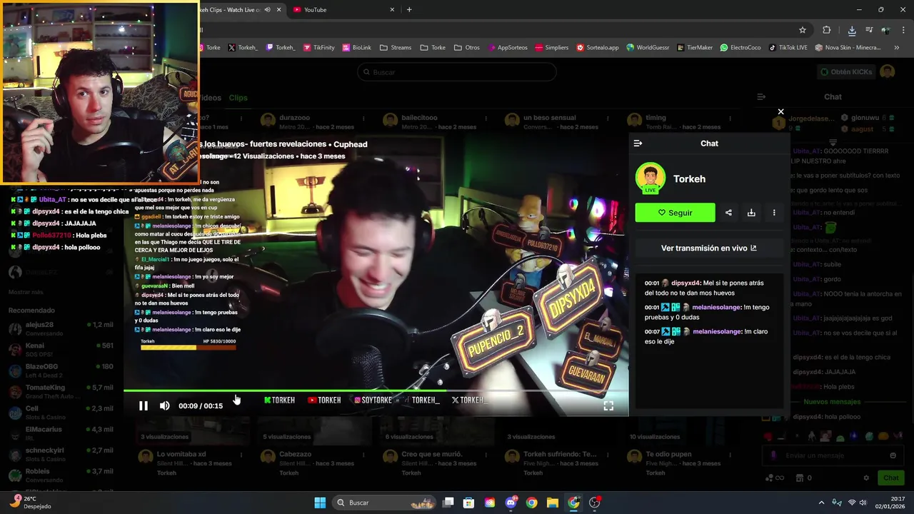The height and width of the screenshot is (514, 914).
Task: Open recommended channel alejus28
Action: [61, 328]
